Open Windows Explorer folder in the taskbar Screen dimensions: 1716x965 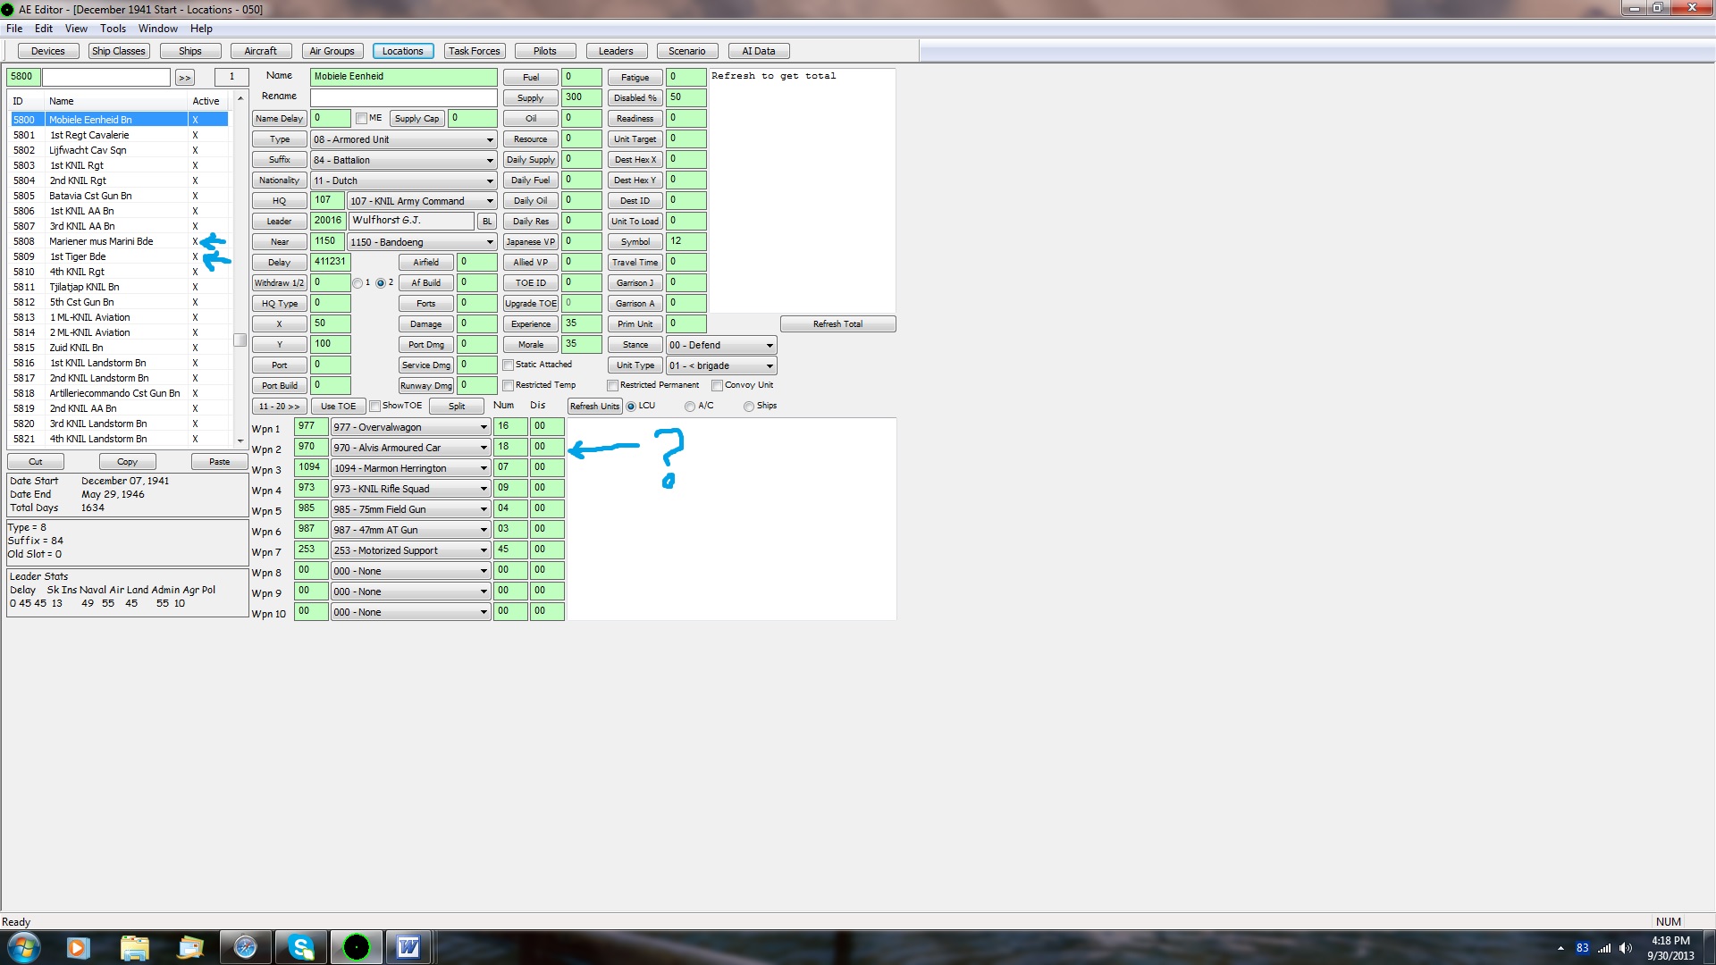point(134,947)
